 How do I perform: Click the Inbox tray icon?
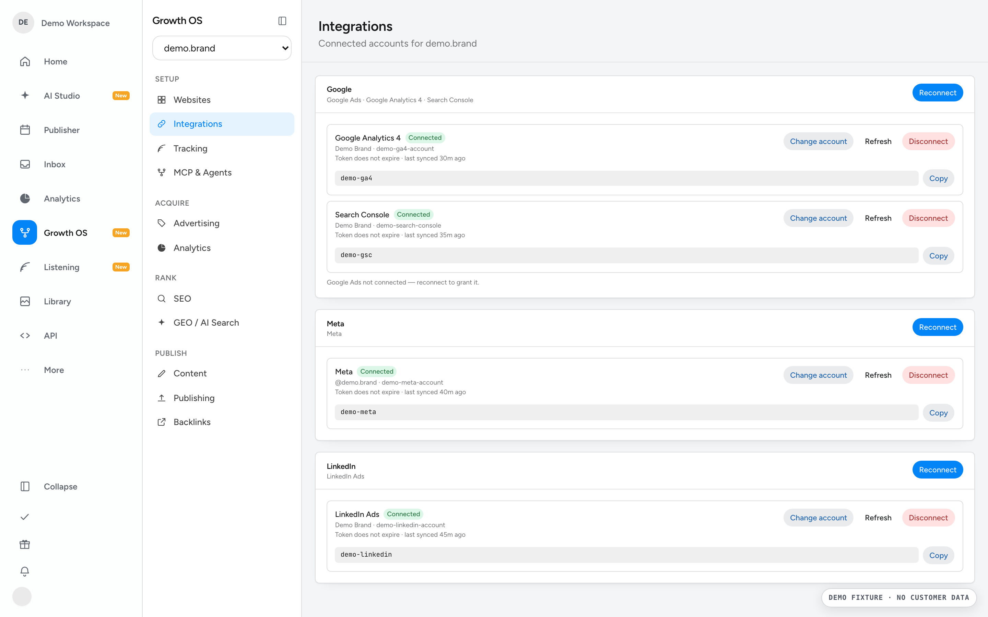point(25,164)
